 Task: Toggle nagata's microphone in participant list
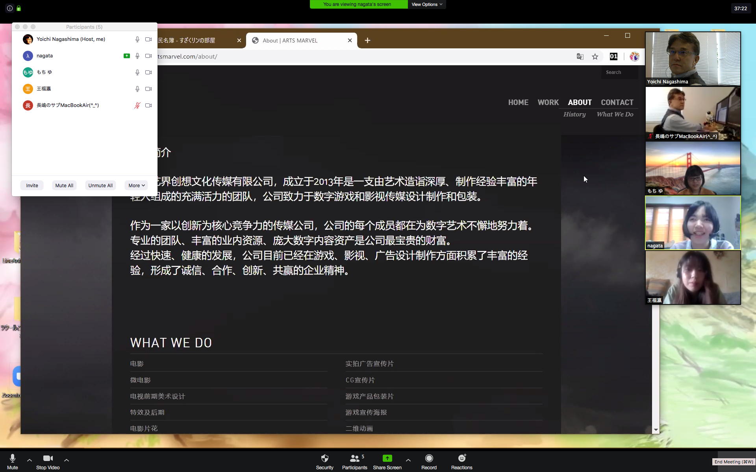(137, 56)
